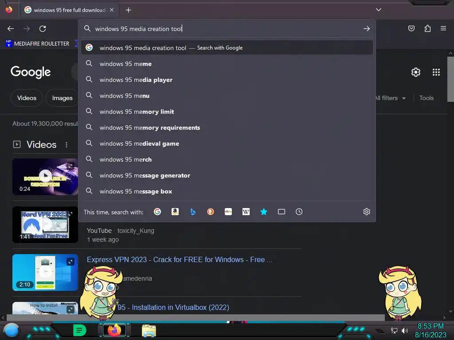Expand the list all tabs chevron
The image size is (454, 340).
point(379,10)
